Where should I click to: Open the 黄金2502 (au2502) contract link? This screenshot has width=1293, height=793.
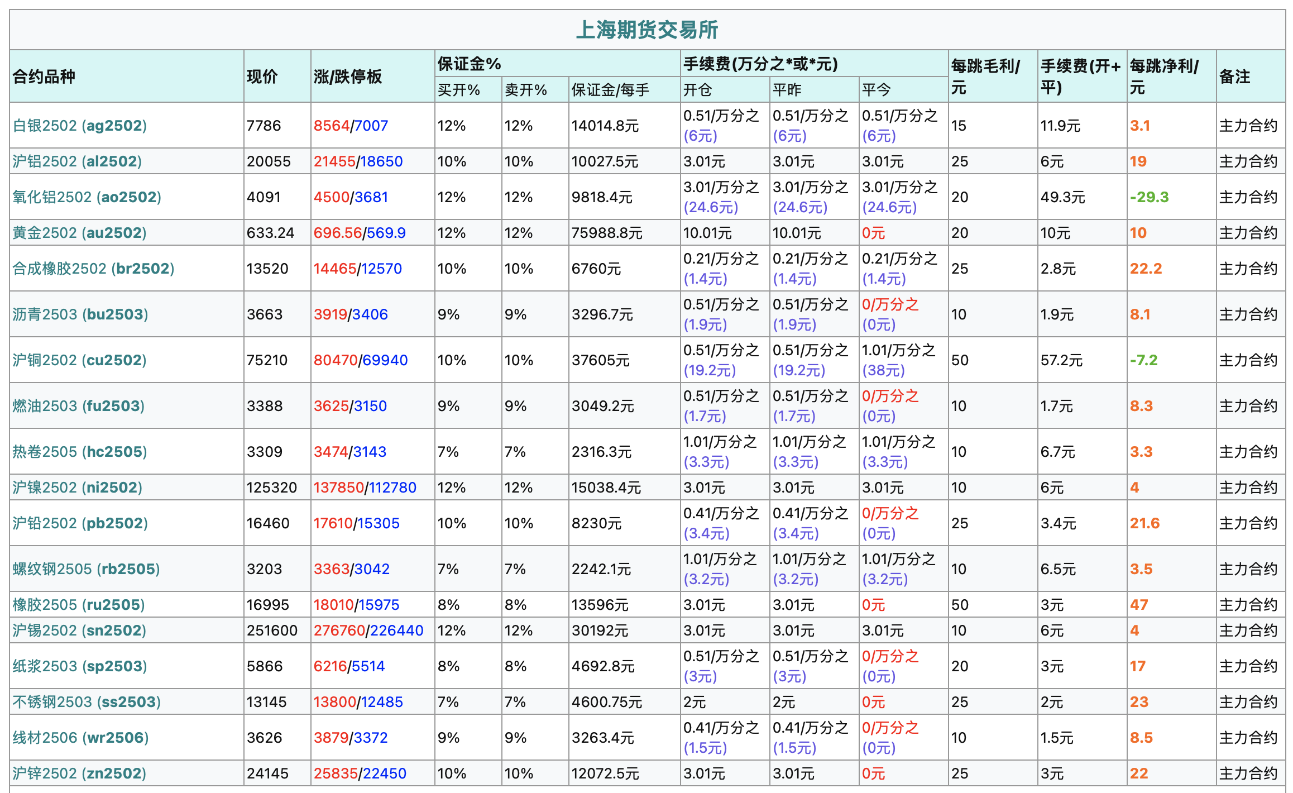(x=79, y=233)
